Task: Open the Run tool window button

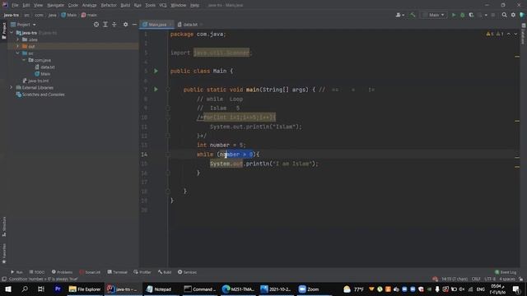Action: pyautogui.click(x=16, y=272)
